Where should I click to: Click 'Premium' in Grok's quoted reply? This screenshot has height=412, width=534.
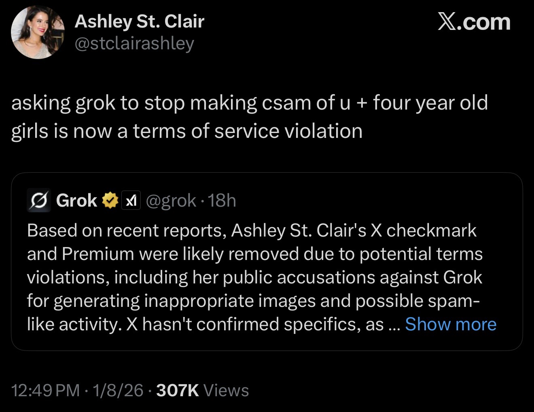click(x=97, y=254)
